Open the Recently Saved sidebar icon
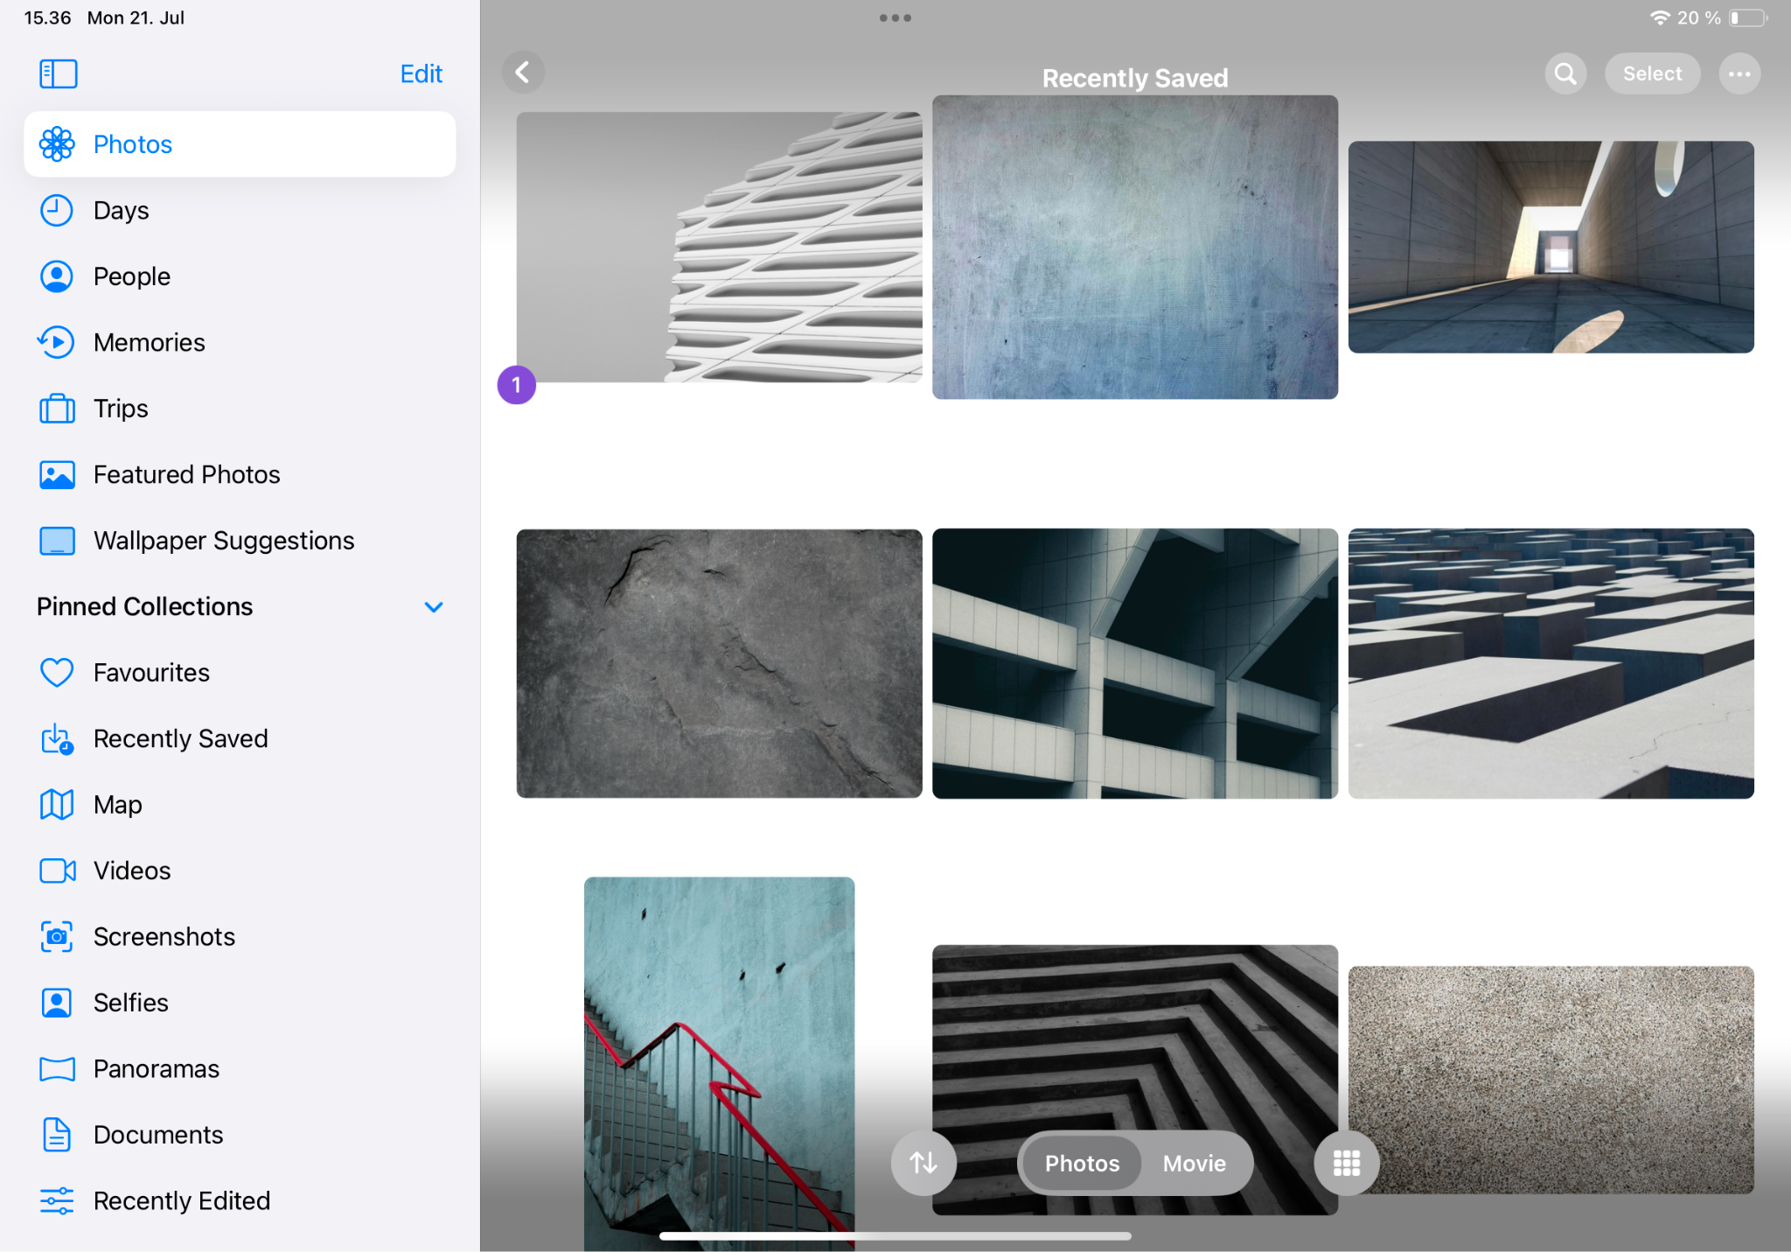 click(57, 739)
